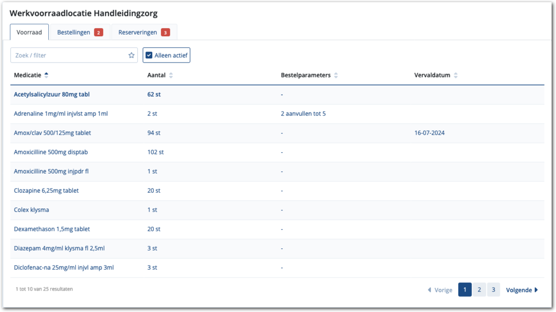Go to previous page with Vorige
The height and width of the screenshot is (312, 556).
[x=440, y=290]
